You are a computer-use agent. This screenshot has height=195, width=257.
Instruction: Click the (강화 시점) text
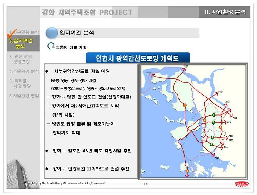coord(64,115)
